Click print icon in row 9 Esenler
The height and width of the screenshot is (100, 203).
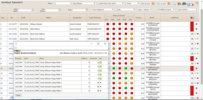(x=192, y=63)
